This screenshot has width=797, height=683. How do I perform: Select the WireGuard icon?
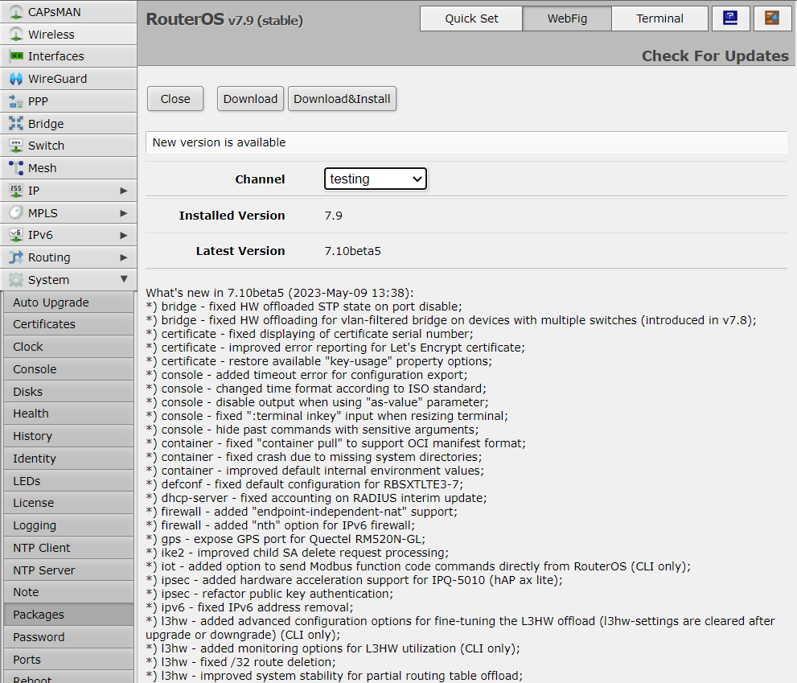15,79
